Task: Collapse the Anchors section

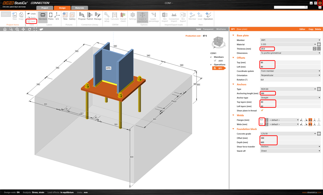Action: coord(233,84)
